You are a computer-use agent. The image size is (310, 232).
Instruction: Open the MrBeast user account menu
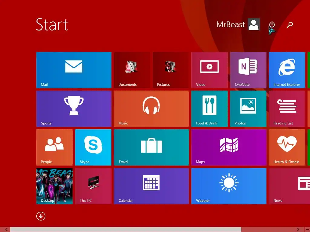[x=238, y=24]
